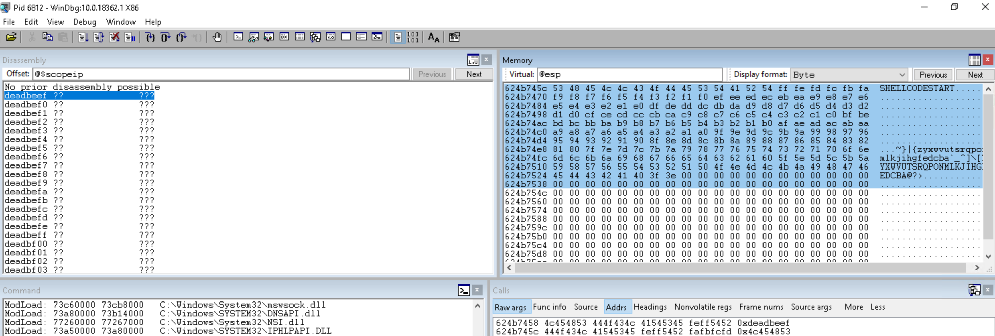Screen dimensions: 995x336
Task: Select the highlighted deadbeef disassembly row
Action: tap(80, 95)
